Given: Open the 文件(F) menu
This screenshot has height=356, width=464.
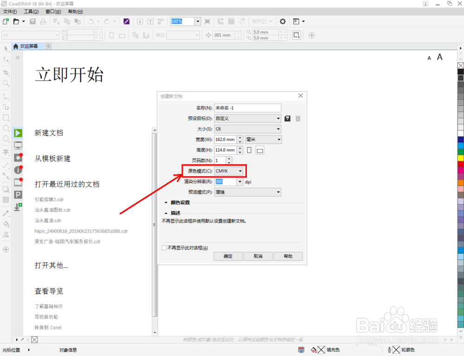Looking at the screenshot, I should 10,12.
